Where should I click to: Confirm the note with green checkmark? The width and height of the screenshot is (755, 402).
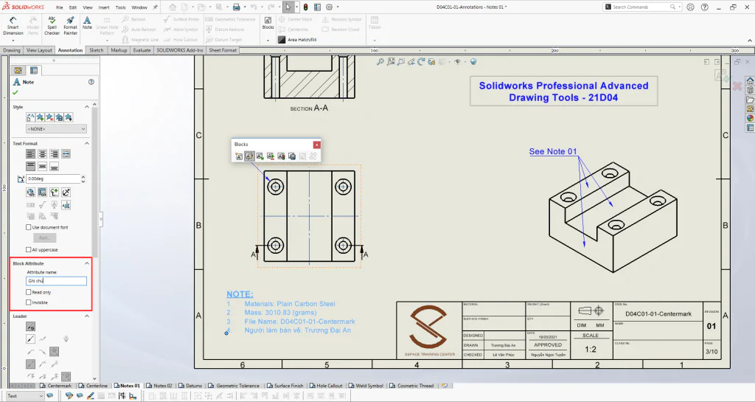[x=15, y=92]
